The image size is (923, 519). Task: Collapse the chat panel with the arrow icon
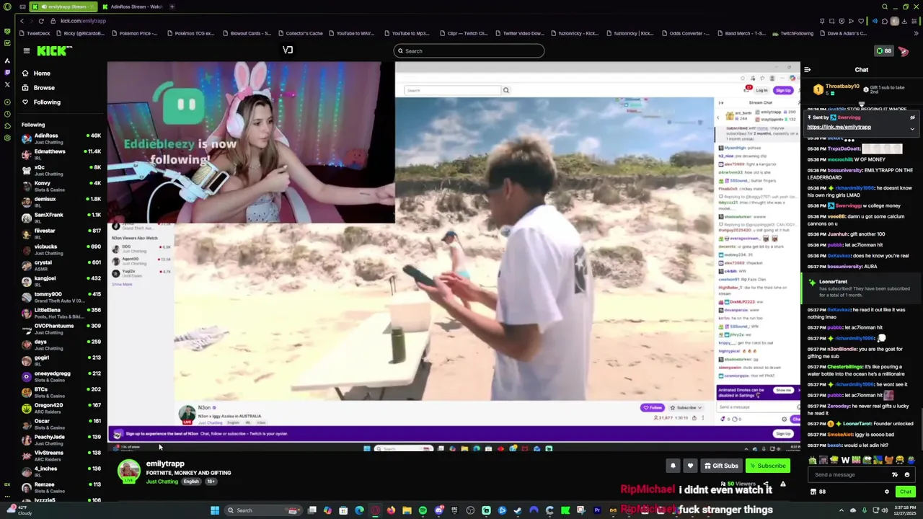click(x=808, y=70)
